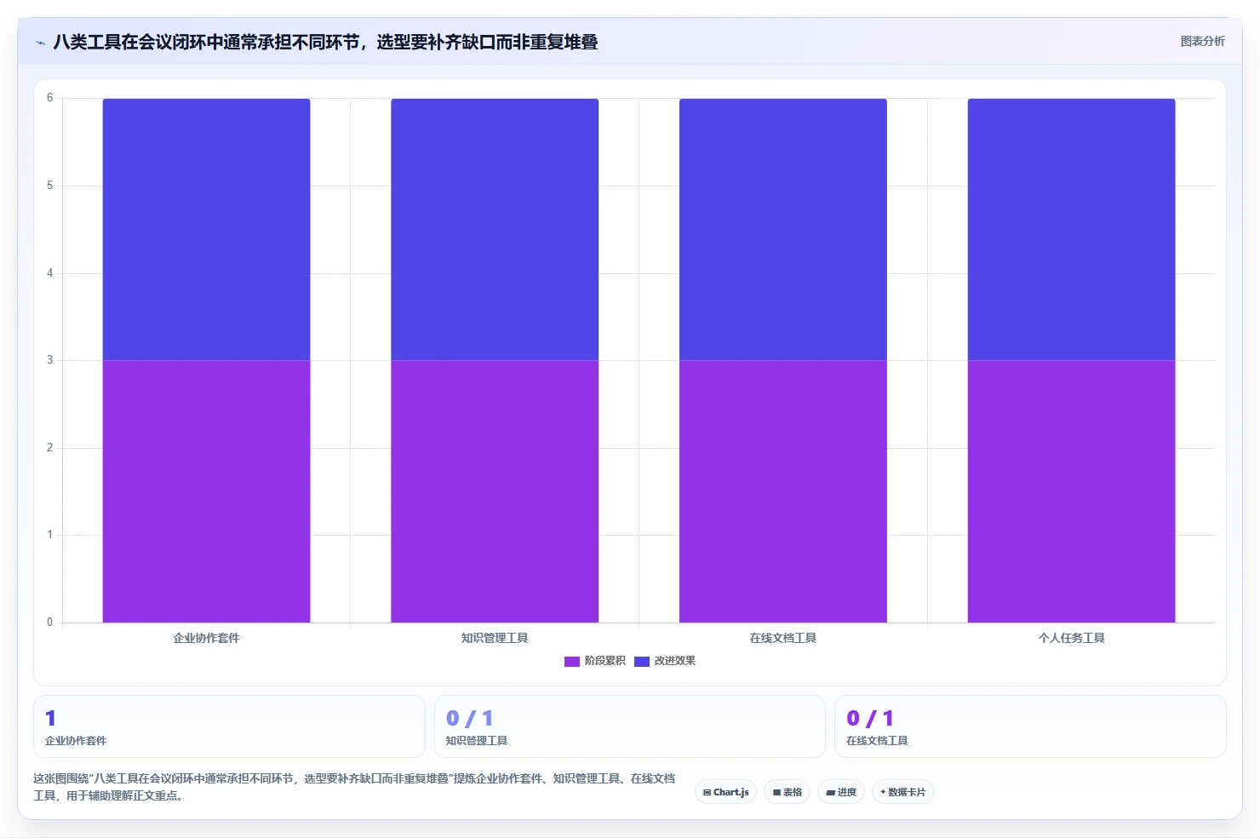Click the 知识管理工具 stat card label

click(x=477, y=741)
